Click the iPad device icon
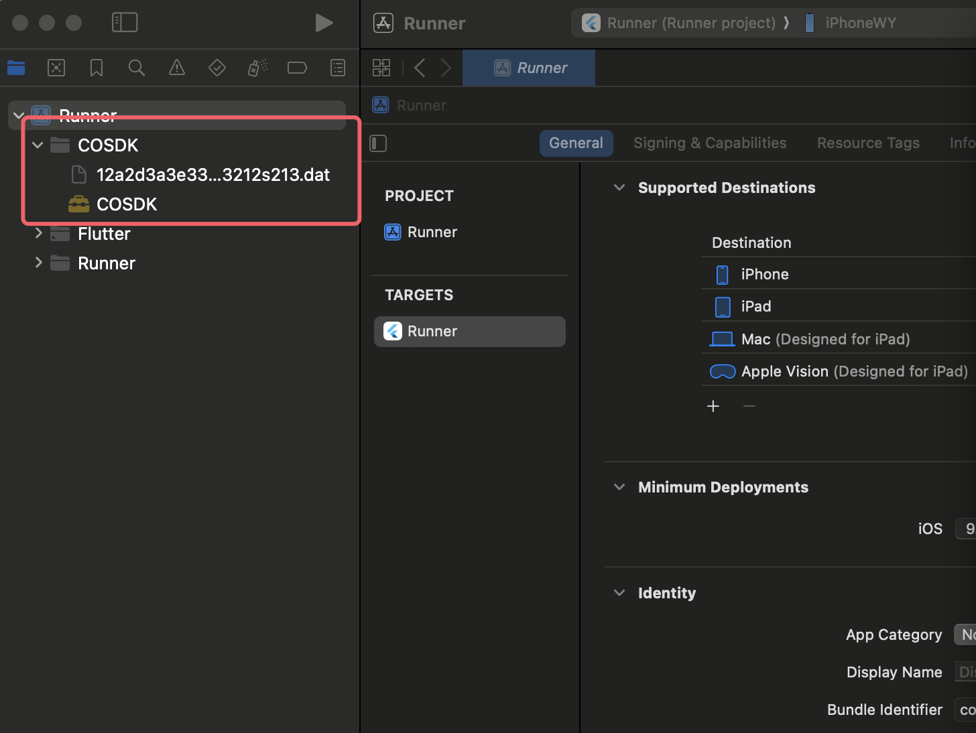Screen dimensions: 976x733 point(723,307)
